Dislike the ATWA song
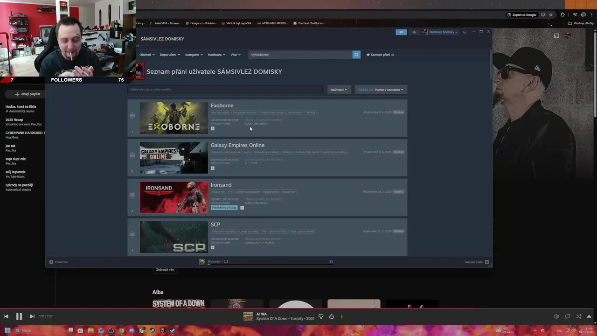This screenshot has height=336, width=597. tap(321, 316)
